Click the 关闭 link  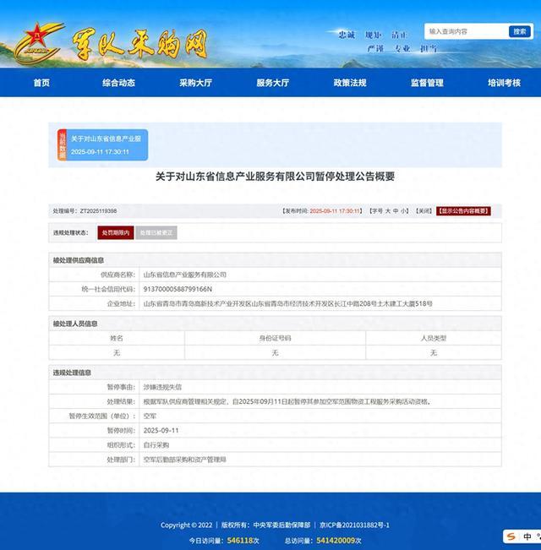tap(424, 210)
